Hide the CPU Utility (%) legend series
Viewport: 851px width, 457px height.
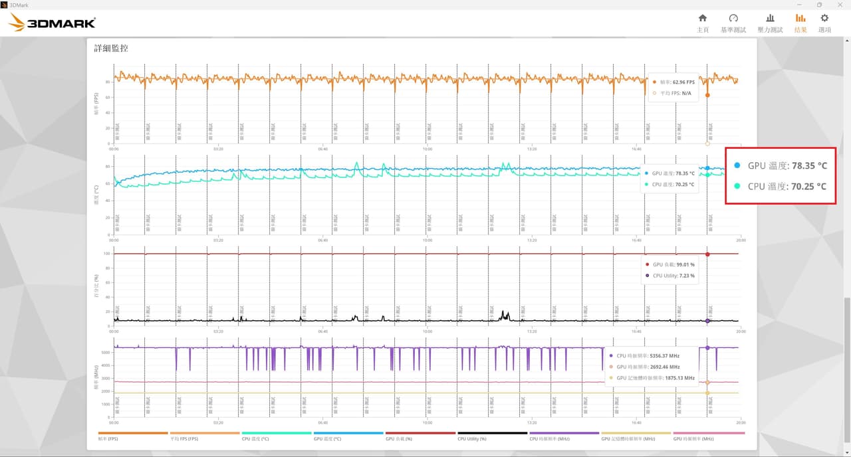492,436
